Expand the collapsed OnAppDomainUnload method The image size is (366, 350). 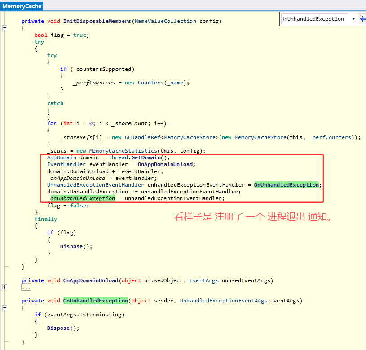tap(4, 287)
